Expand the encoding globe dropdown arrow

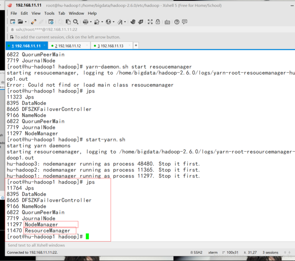pyautogui.click(x=114, y=22)
